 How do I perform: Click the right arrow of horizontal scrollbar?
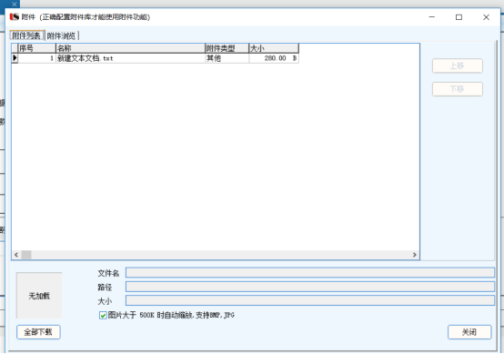[414, 255]
